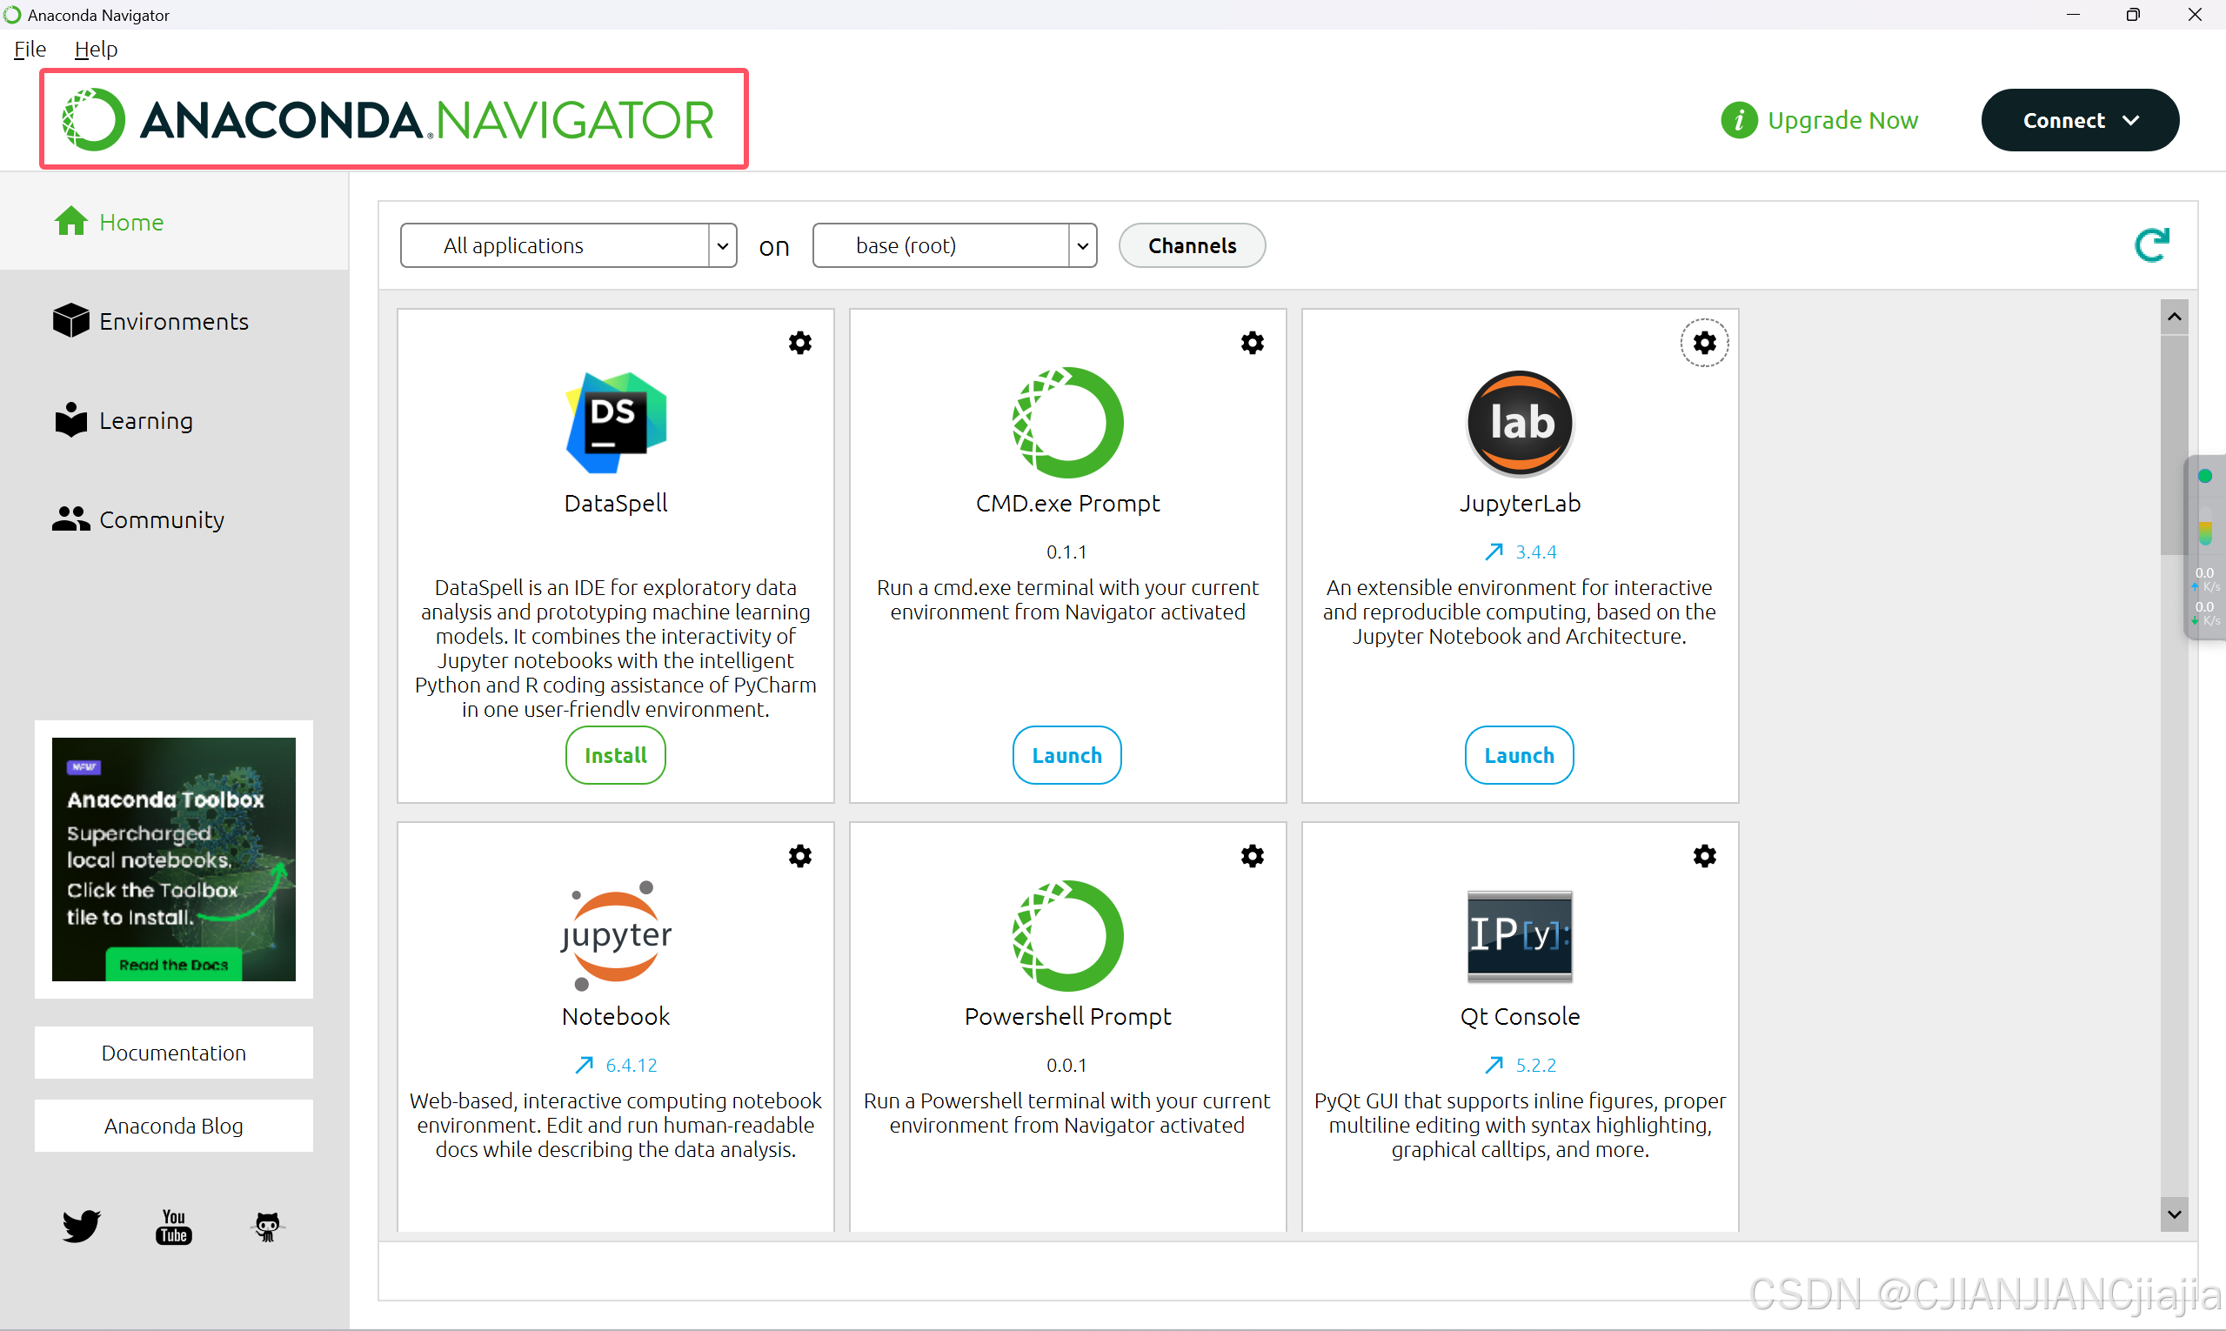This screenshot has width=2226, height=1331.
Task: Open the Powershell Prompt gear options
Action: coord(1252,856)
